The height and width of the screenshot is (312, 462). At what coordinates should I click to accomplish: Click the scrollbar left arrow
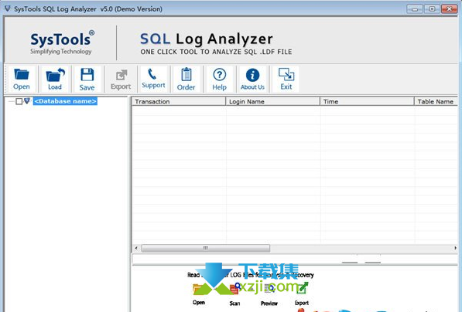pos(136,248)
